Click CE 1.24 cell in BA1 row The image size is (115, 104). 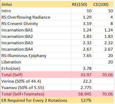(103, 30)
